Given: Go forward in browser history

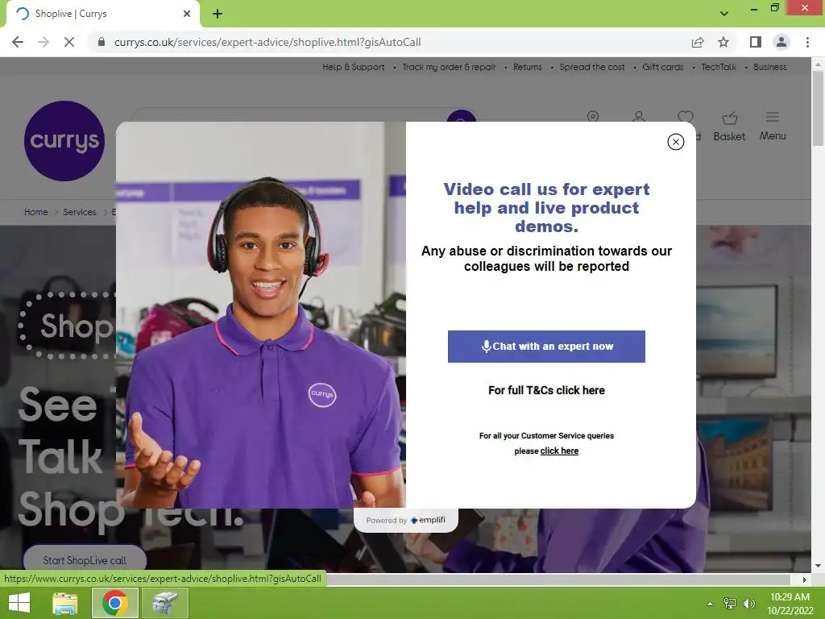Looking at the screenshot, I should pos(44,42).
